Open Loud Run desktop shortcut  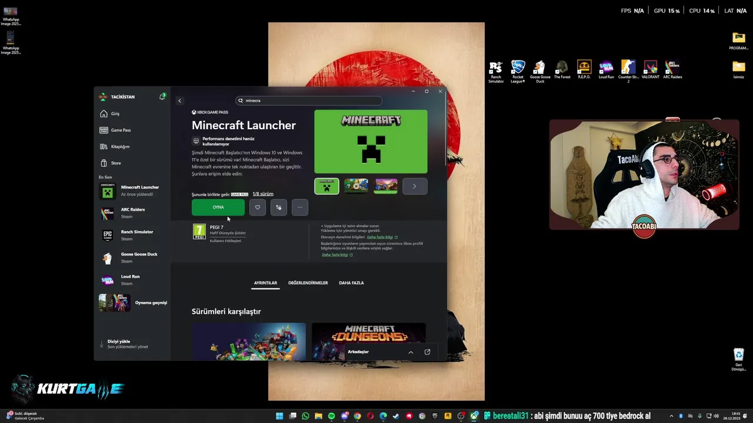click(606, 70)
